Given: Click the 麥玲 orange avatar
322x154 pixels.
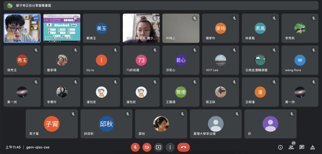Looking at the screenshot, I should pyautogui.click(x=221, y=28).
